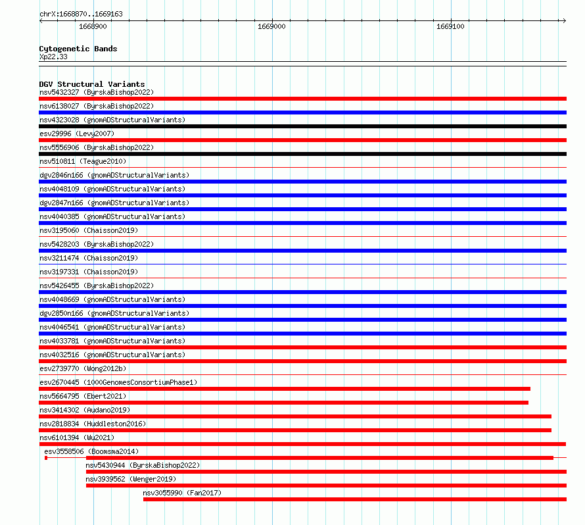The height and width of the screenshot is (525, 585).
Task: Select the Xp22.33 band label
Action: click(53, 57)
